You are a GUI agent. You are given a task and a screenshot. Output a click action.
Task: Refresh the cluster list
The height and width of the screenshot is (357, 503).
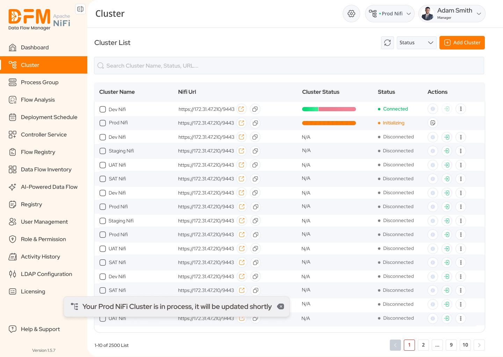(x=387, y=43)
